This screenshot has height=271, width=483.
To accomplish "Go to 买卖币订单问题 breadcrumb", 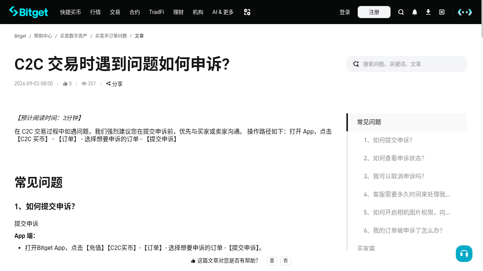I will [111, 36].
